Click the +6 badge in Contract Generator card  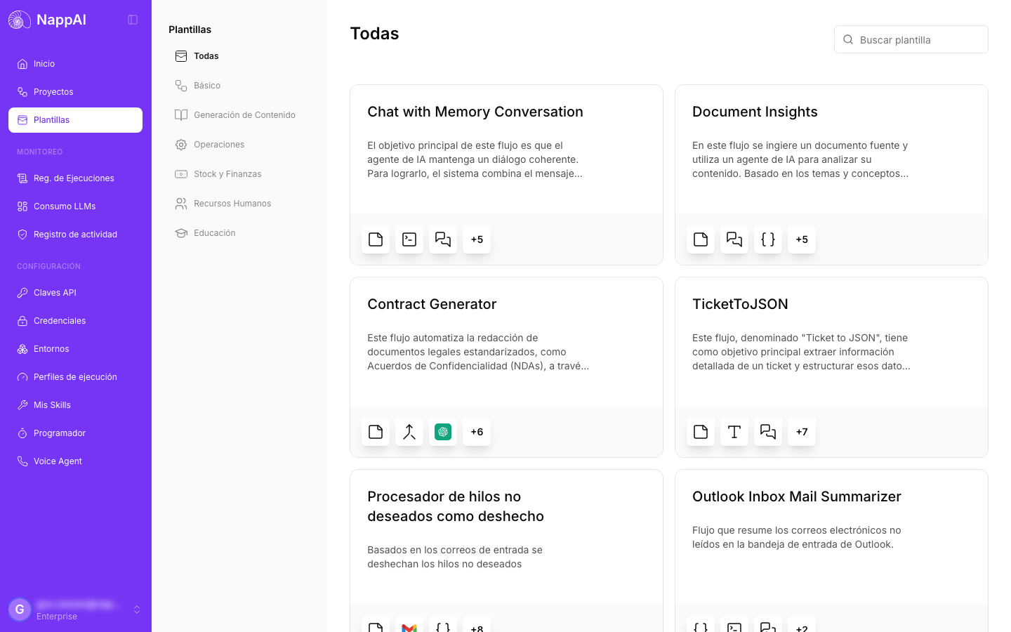477,432
